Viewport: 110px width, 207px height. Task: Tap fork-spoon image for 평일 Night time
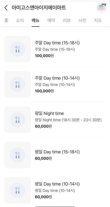[18, 120]
